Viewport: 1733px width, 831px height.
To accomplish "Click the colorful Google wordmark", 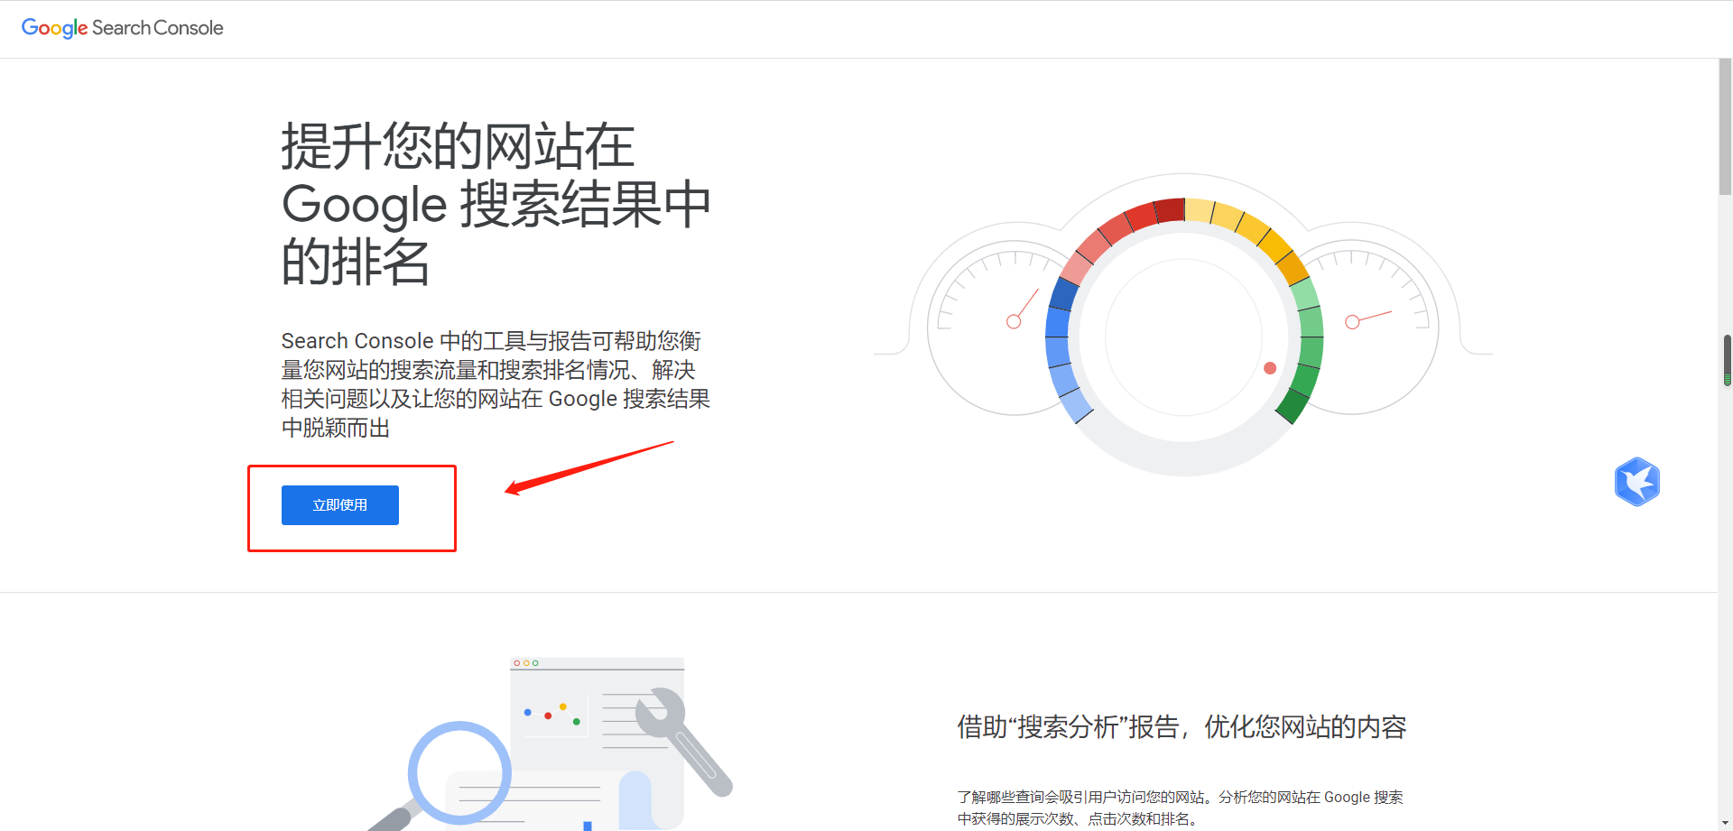I will point(53,28).
